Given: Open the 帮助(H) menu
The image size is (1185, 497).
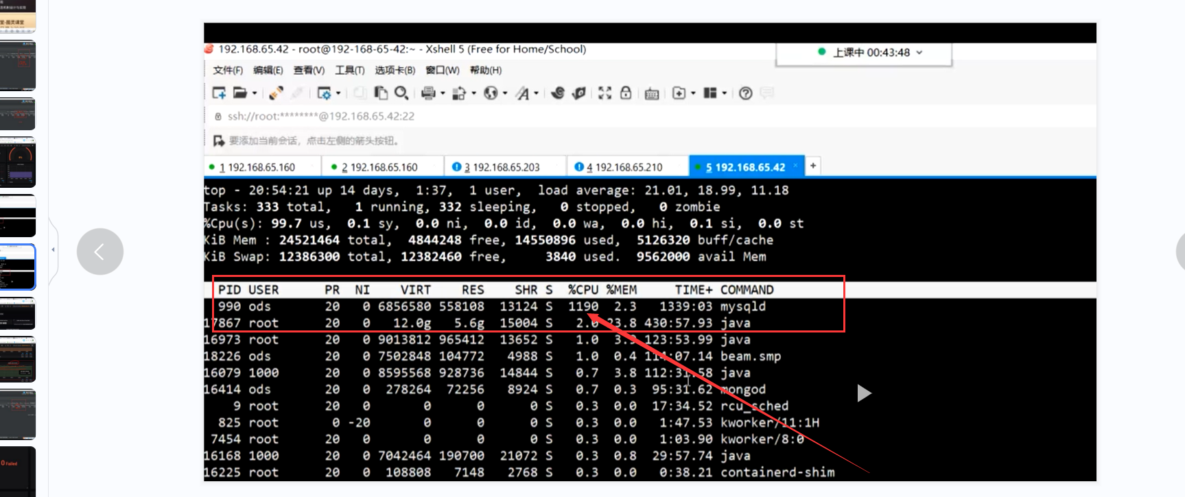Looking at the screenshot, I should coord(485,70).
